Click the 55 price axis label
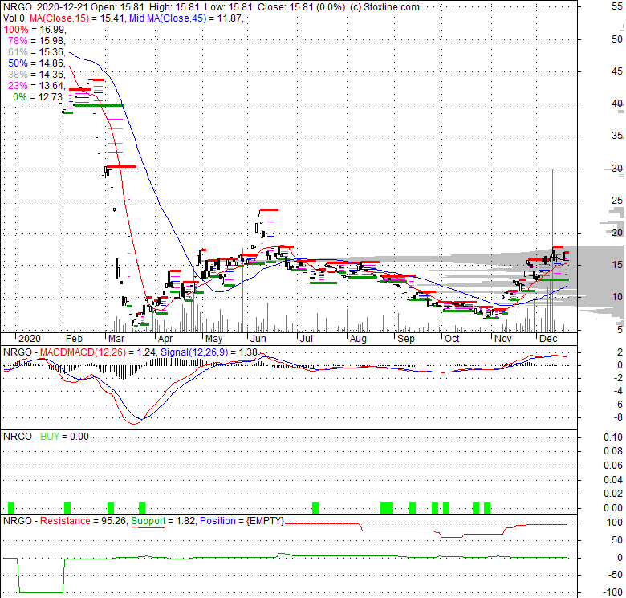 (617, 6)
